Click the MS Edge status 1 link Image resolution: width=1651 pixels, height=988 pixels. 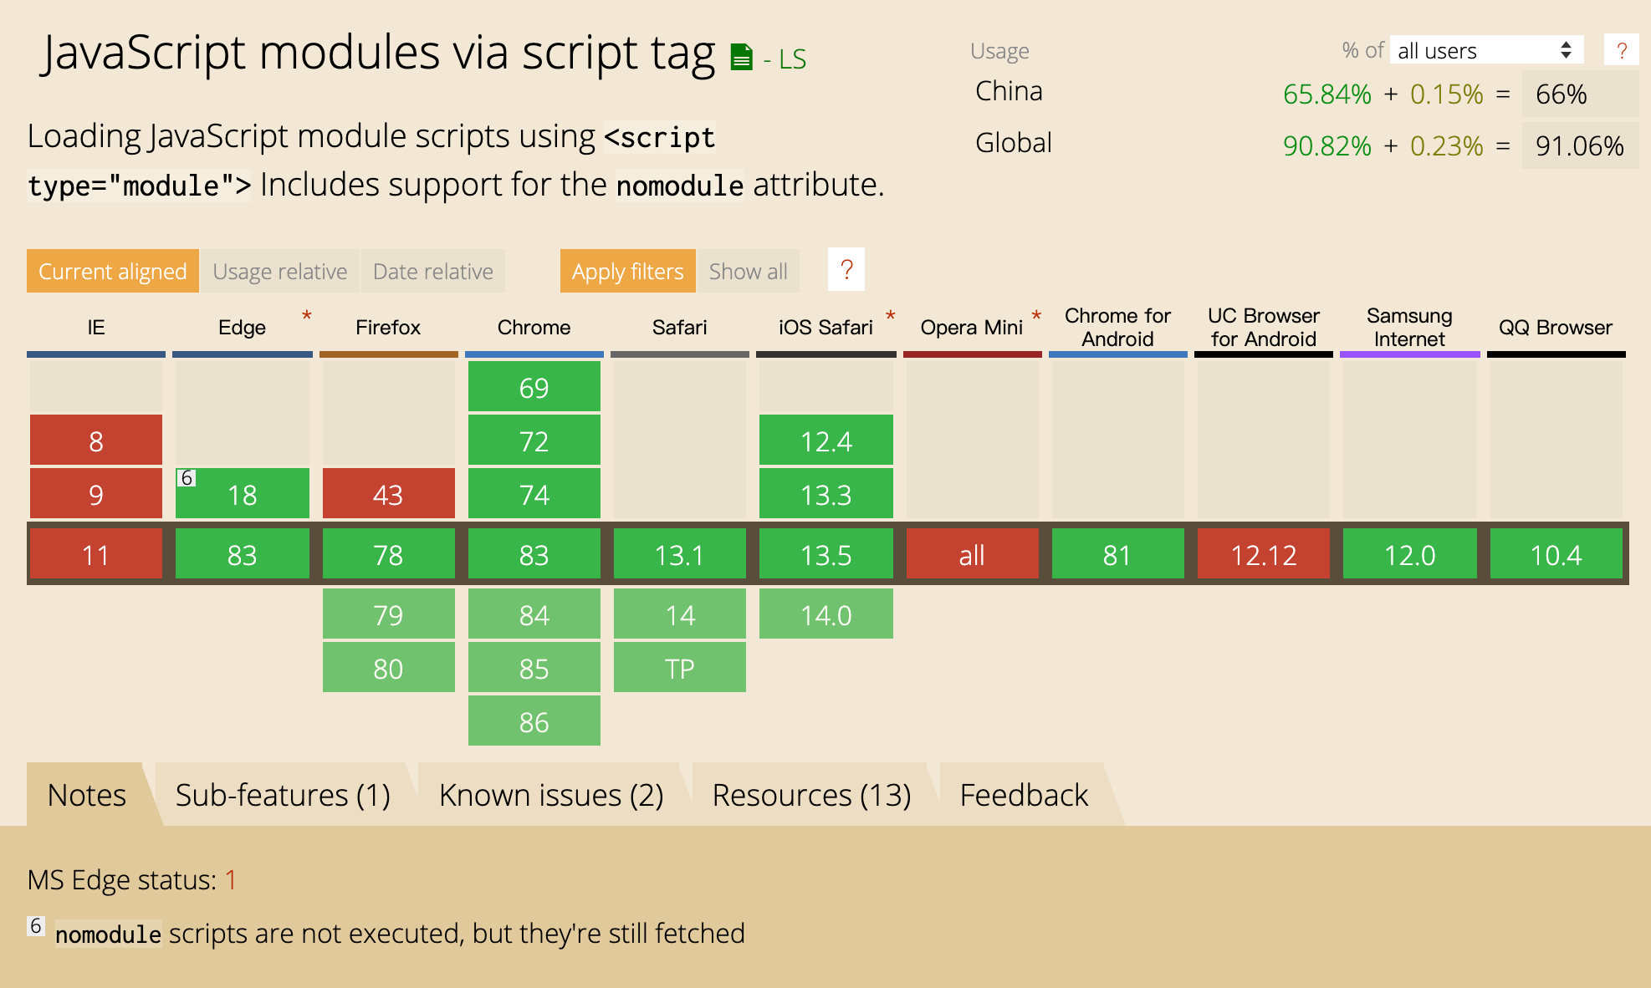[231, 880]
